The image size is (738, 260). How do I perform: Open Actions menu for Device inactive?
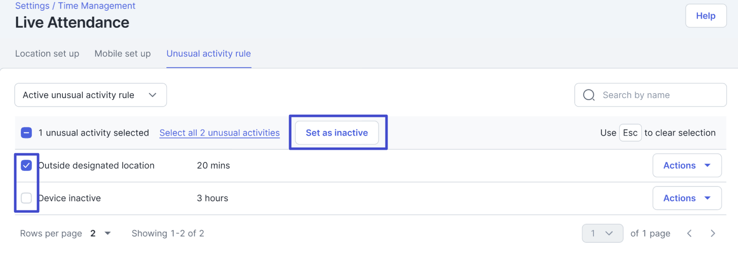pyautogui.click(x=687, y=198)
